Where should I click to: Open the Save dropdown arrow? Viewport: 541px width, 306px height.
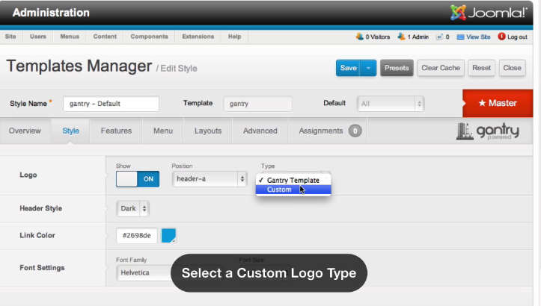click(369, 68)
